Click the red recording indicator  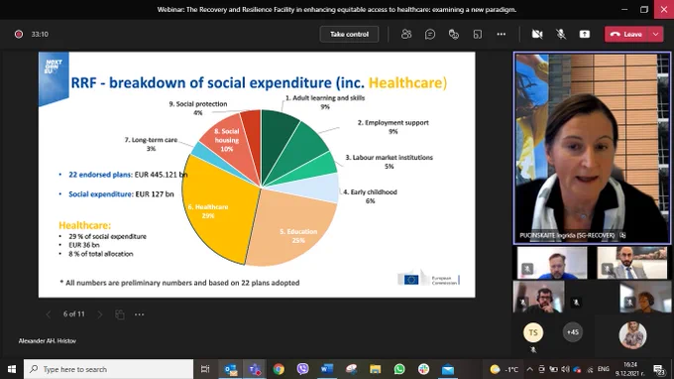pos(19,34)
